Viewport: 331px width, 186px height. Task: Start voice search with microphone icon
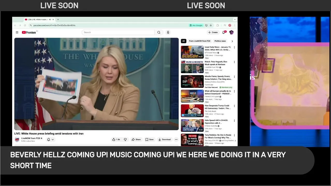point(168,32)
